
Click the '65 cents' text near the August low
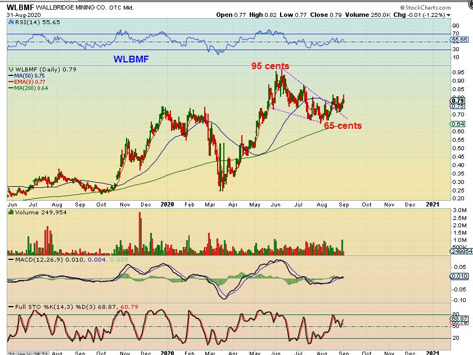point(343,125)
